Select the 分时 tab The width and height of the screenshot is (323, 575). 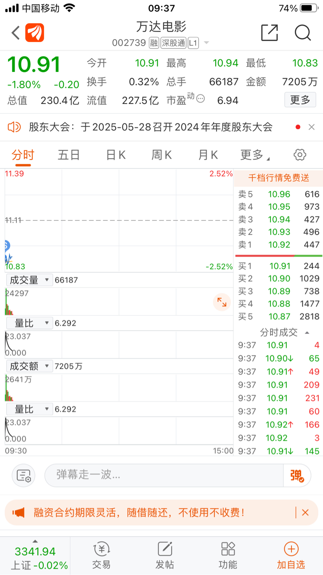pyautogui.click(x=23, y=155)
